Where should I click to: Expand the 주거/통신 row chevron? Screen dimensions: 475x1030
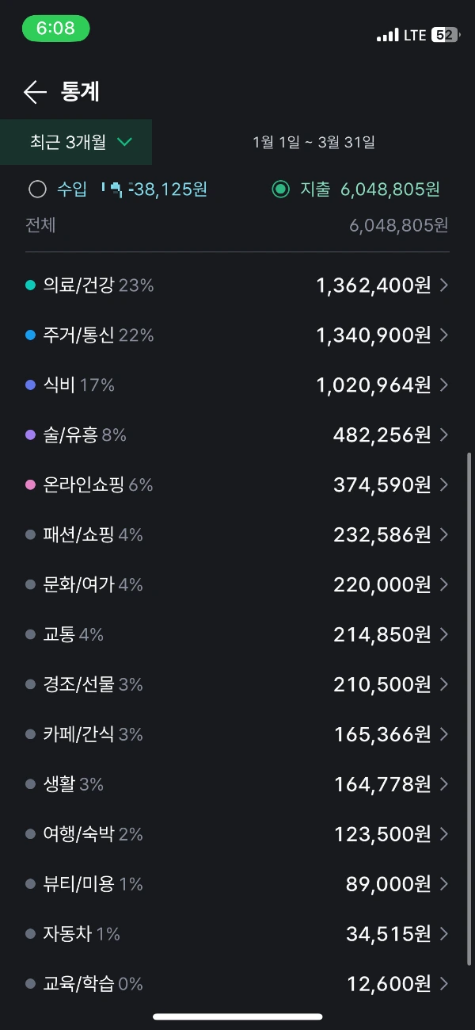[444, 335]
